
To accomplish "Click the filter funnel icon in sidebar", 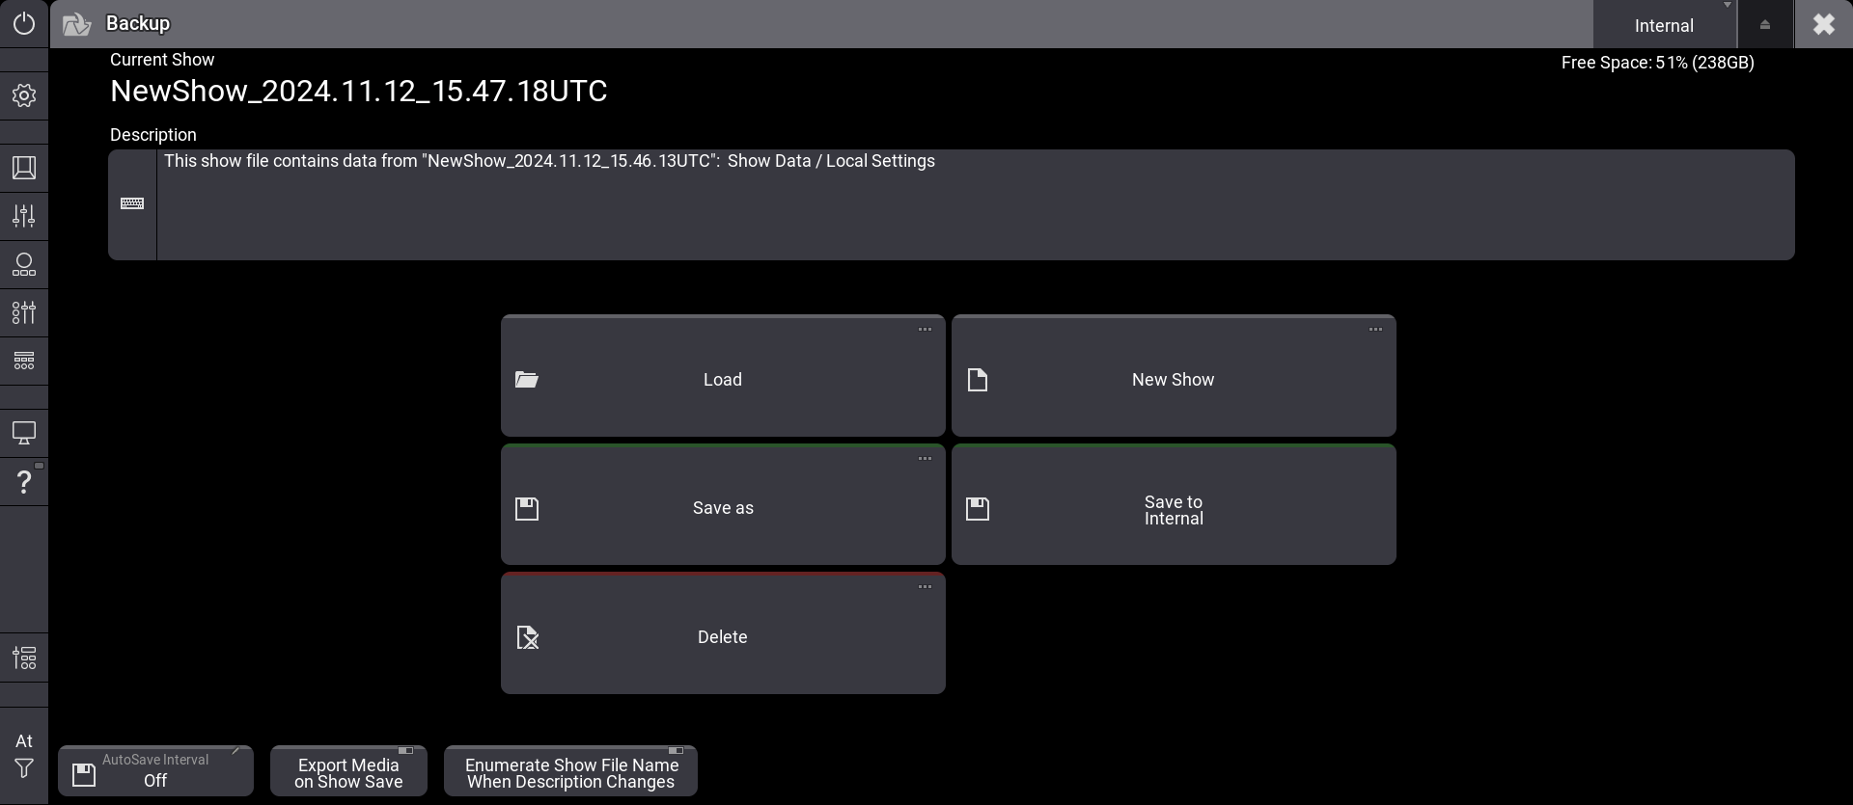I will point(24,768).
